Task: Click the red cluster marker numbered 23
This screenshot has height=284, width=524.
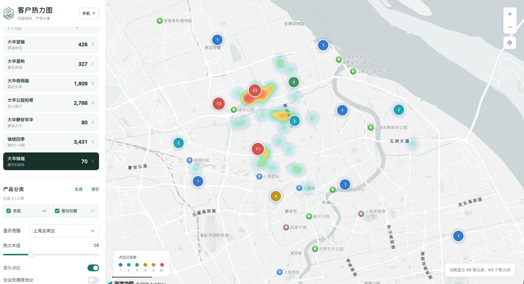Action: click(x=255, y=90)
